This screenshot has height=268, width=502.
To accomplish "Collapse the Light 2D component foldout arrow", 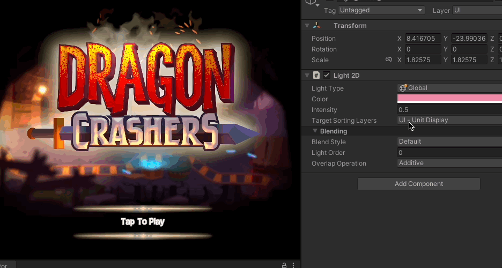I will coord(307,76).
